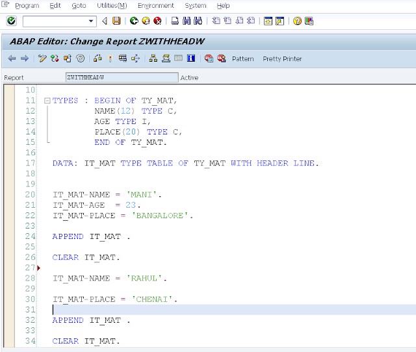The image size is (416, 352).
Task: Click APPEND keyword on line 24
Action: (x=68, y=236)
